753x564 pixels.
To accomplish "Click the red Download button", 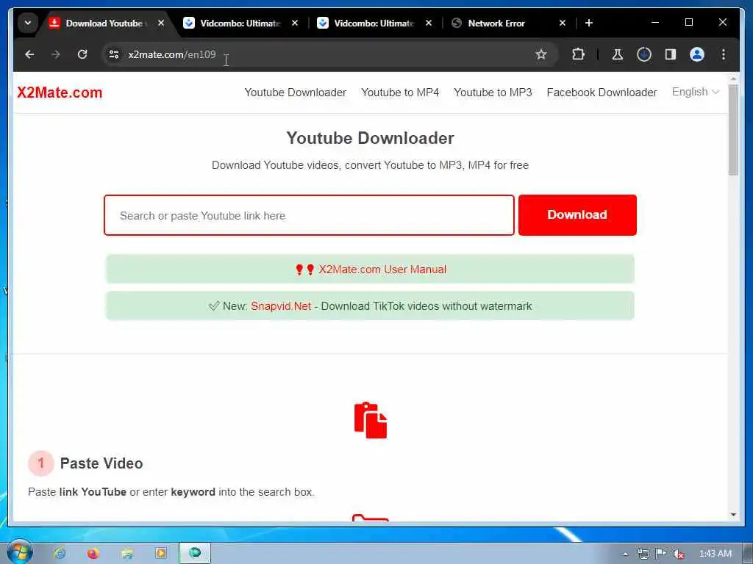I will point(577,215).
